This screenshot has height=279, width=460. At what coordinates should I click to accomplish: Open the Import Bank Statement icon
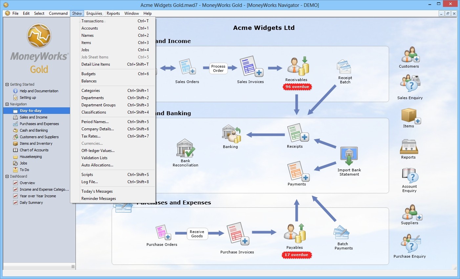pos(349,156)
